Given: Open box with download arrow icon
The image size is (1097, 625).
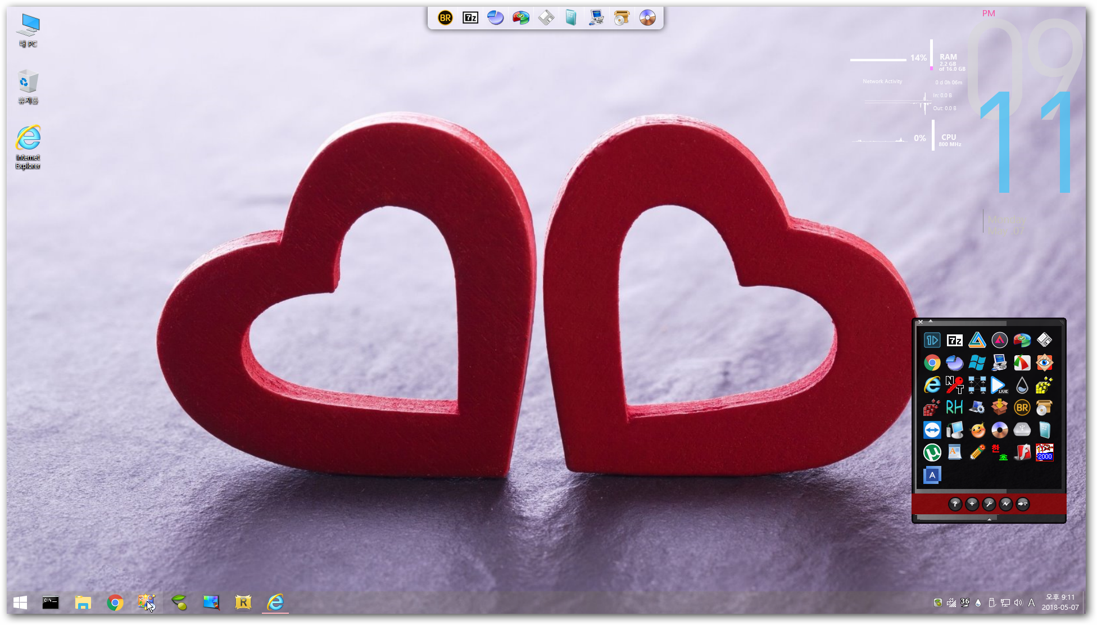Looking at the screenshot, I should [999, 407].
